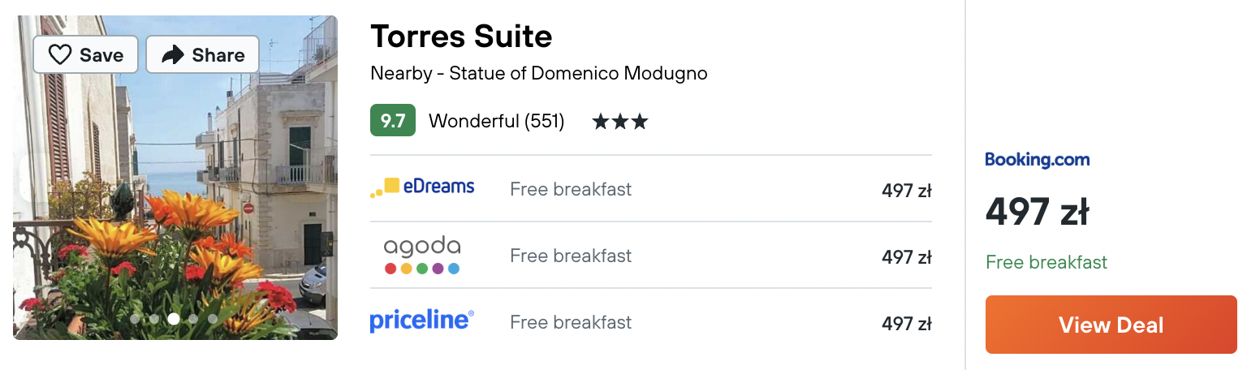The height and width of the screenshot is (370, 1247).
Task: Select the first photo carousel dot
Action: click(x=135, y=319)
